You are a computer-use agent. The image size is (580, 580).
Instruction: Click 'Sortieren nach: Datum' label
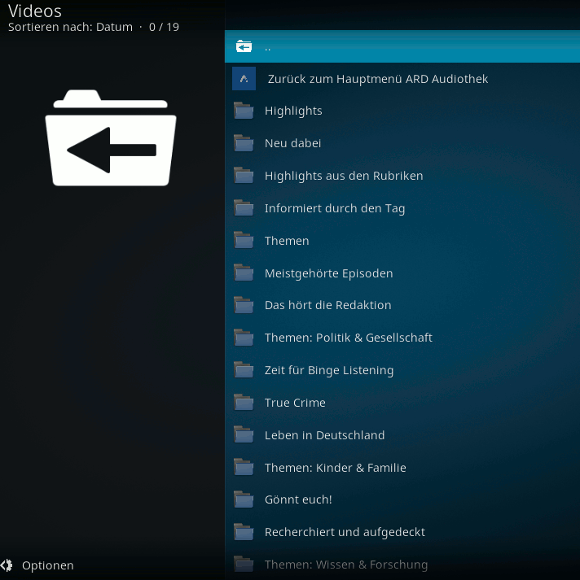click(x=70, y=27)
